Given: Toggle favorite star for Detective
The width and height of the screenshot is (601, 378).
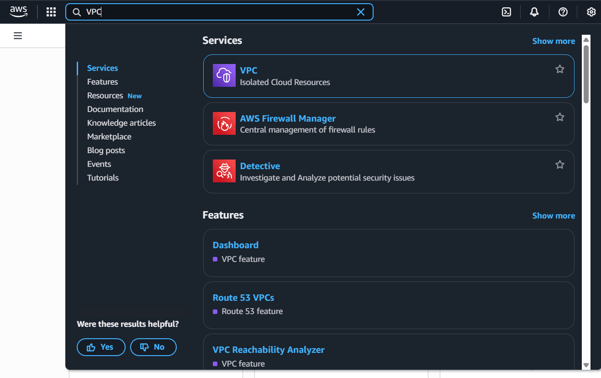Looking at the screenshot, I should (559, 165).
